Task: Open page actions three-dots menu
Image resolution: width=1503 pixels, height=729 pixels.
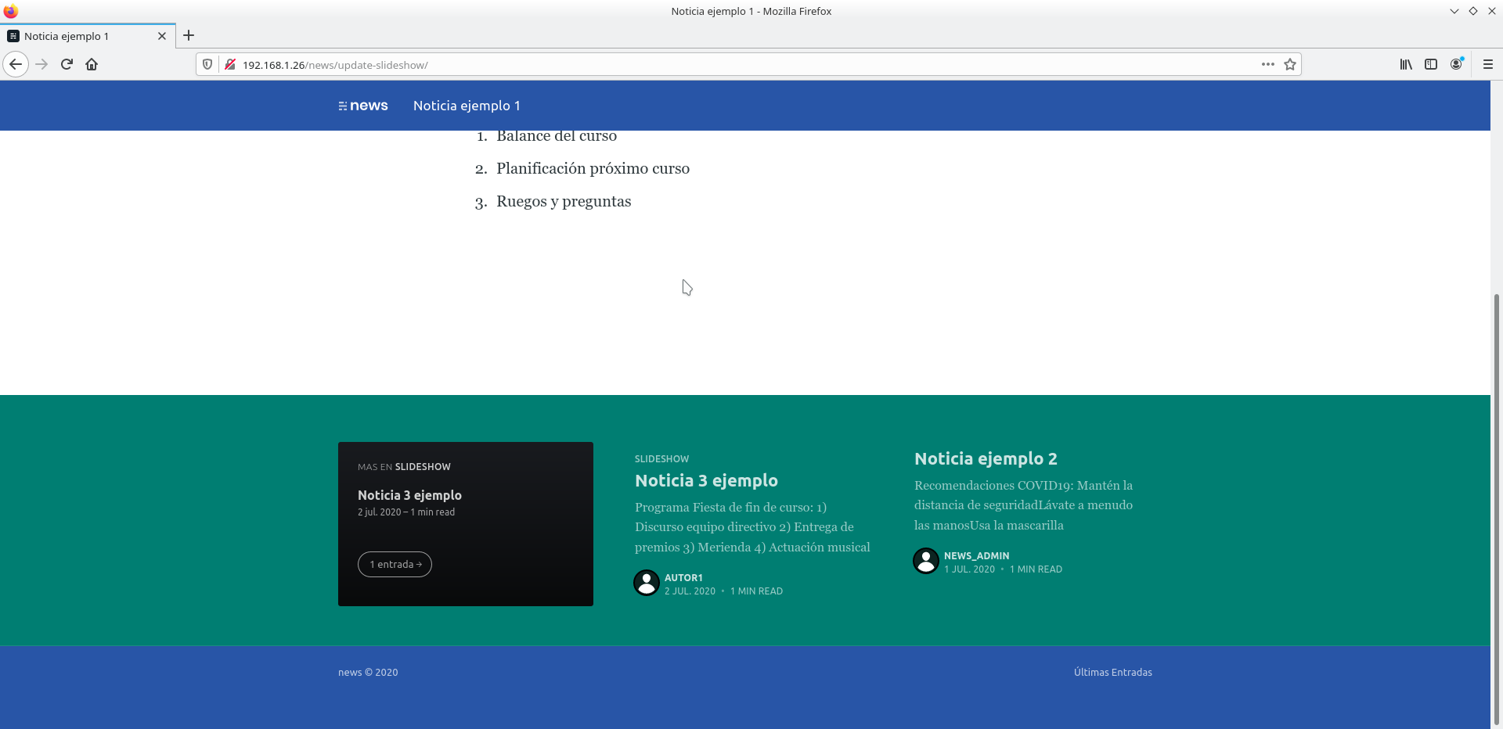Action: [x=1267, y=65]
